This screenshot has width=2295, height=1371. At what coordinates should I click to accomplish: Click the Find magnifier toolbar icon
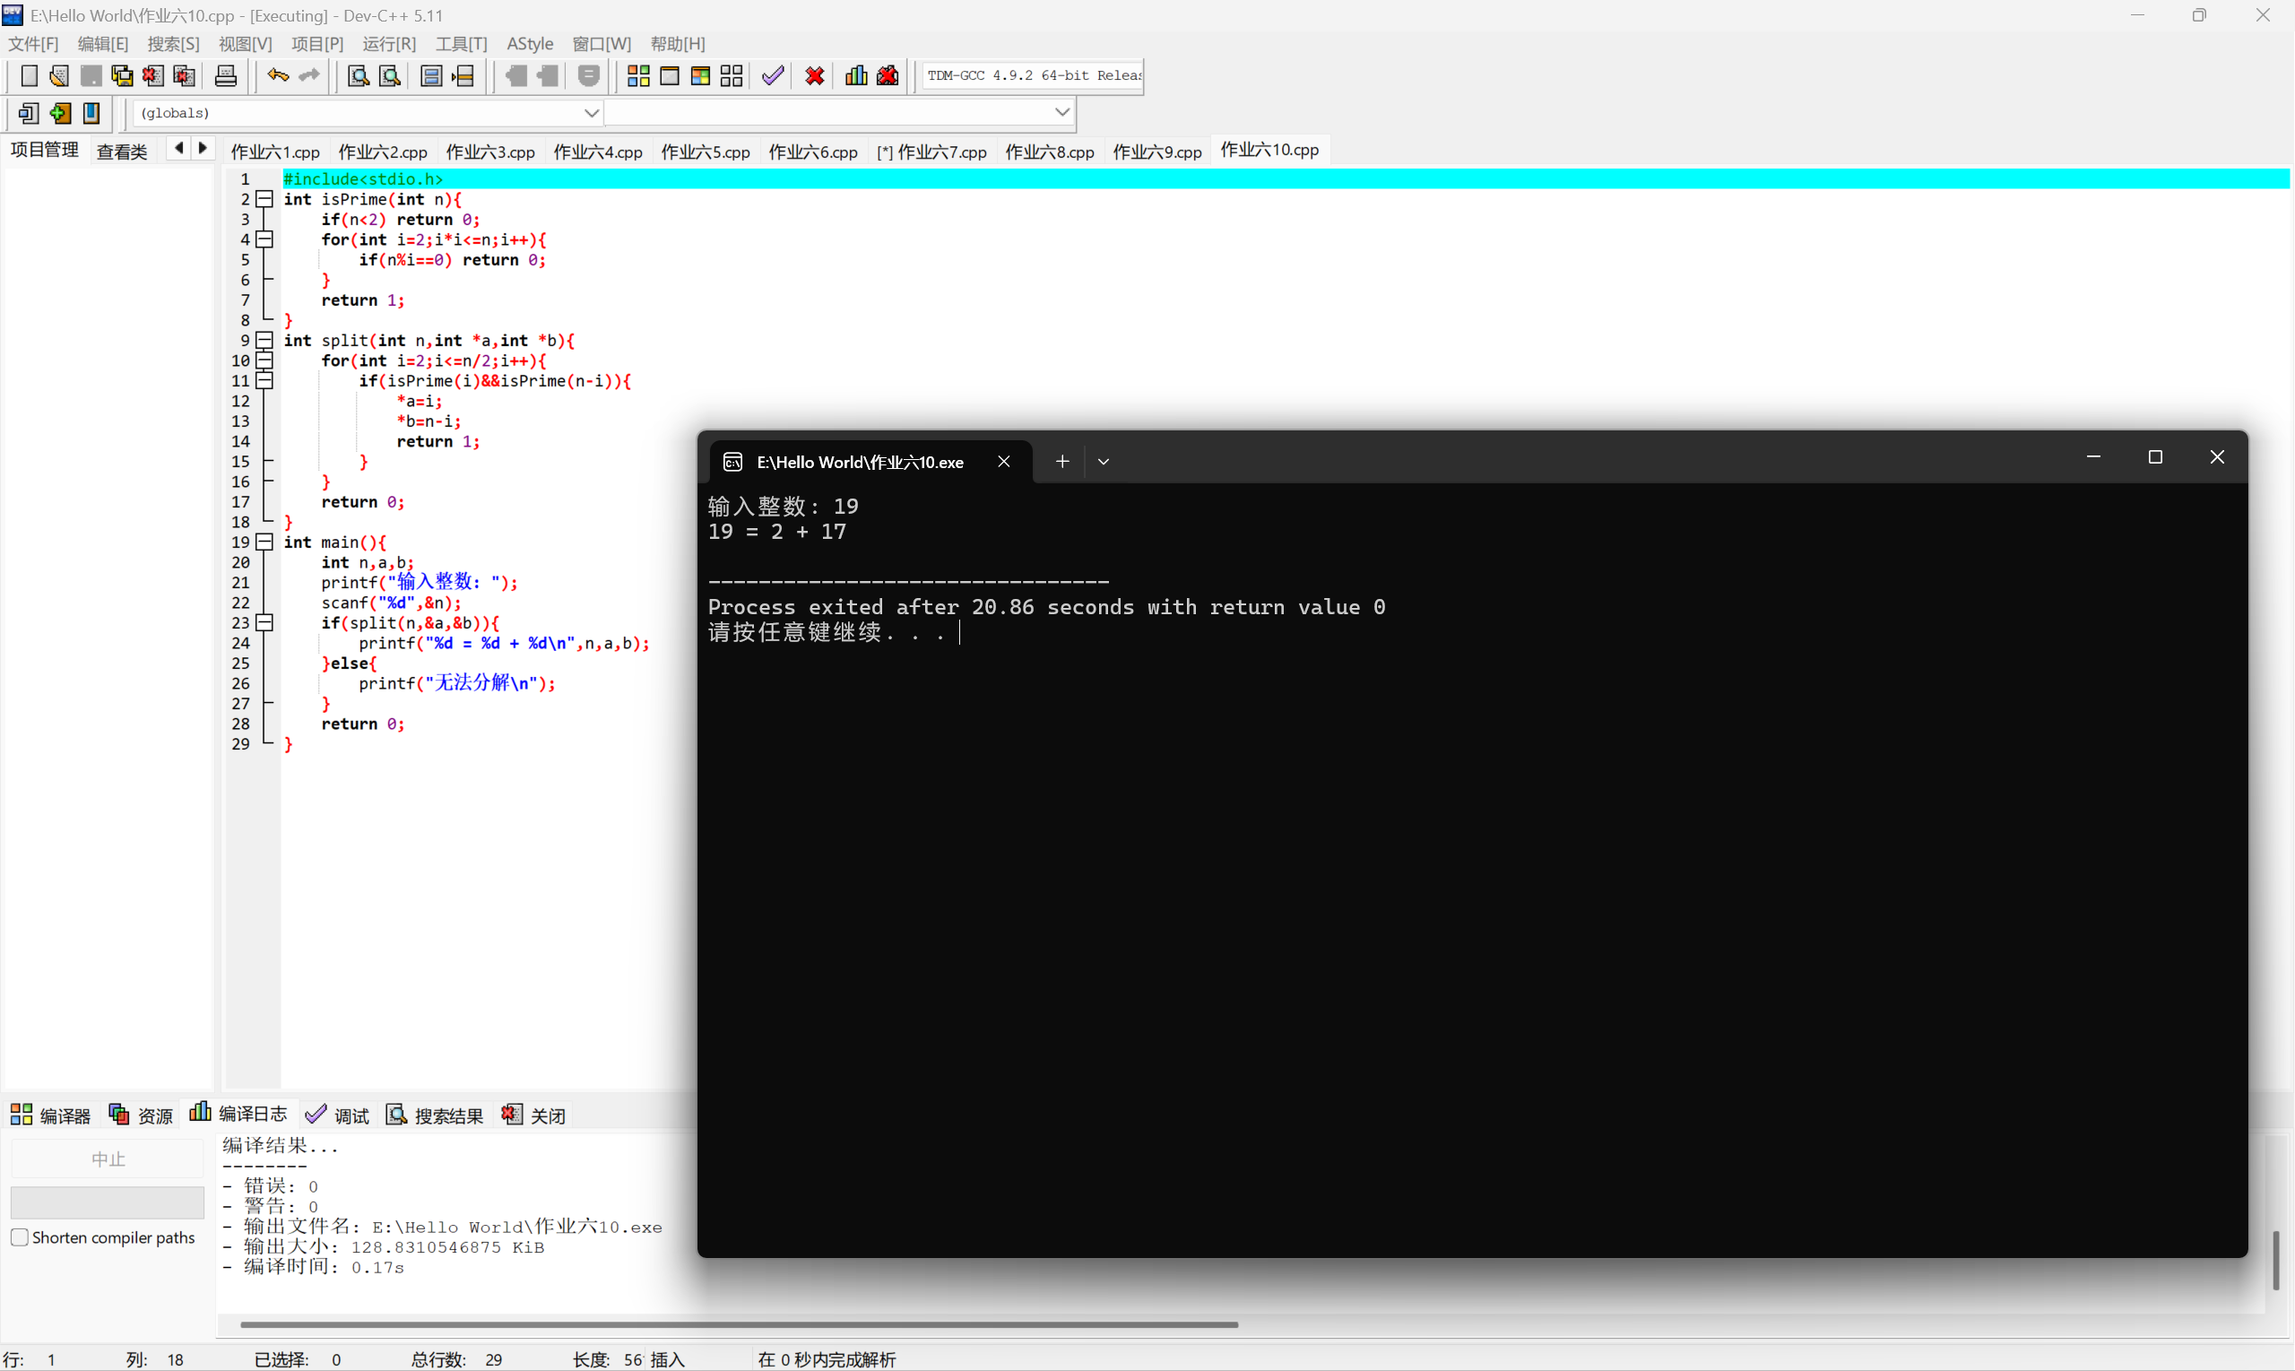pyautogui.click(x=359, y=75)
